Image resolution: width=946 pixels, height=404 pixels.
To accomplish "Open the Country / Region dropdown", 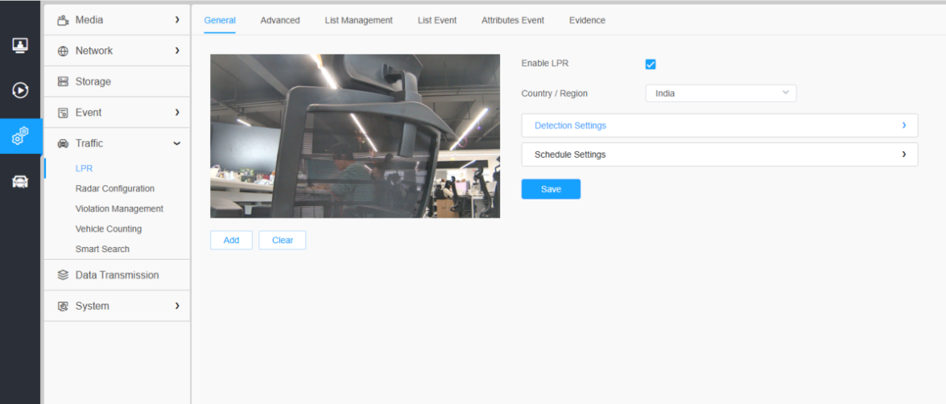I will pyautogui.click(x=721, y=94).
